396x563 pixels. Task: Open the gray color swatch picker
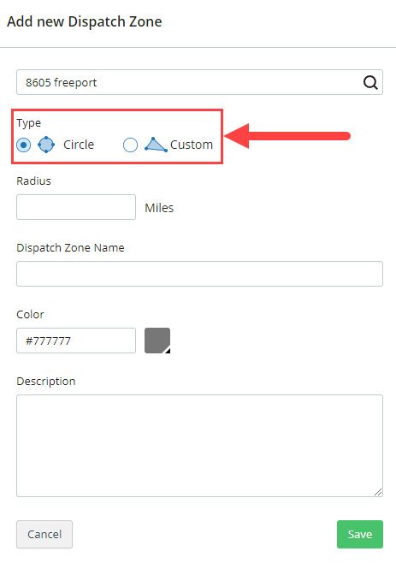coord(157,341)
